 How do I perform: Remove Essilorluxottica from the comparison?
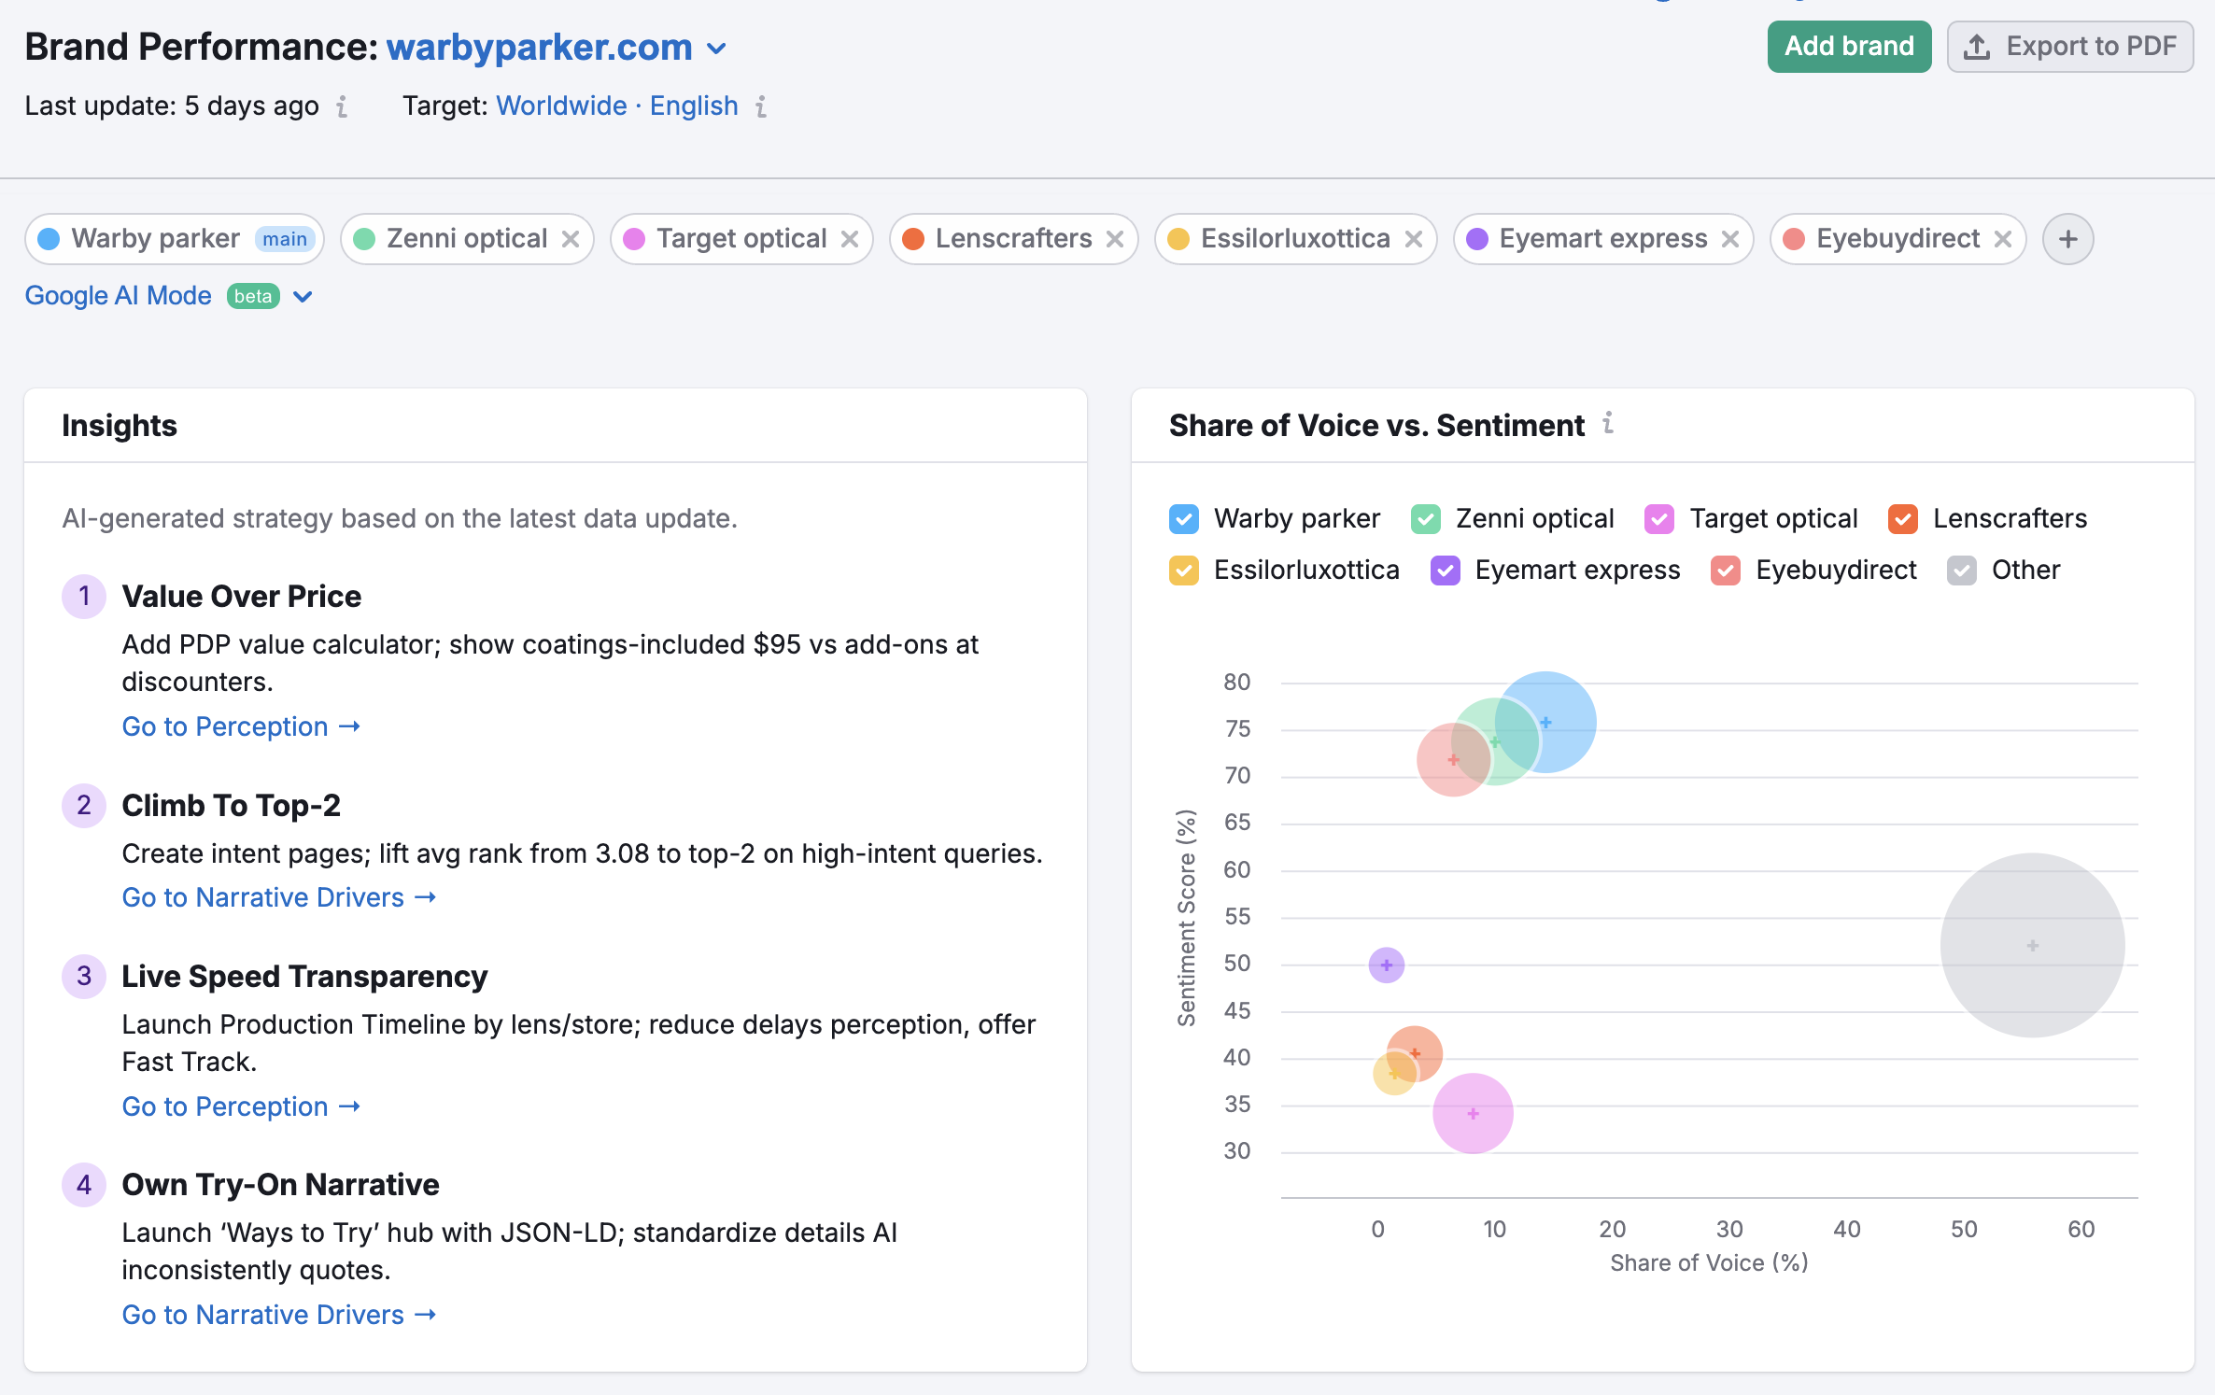click(1413, 239)
